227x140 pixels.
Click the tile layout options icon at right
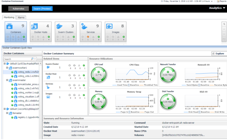224,24
